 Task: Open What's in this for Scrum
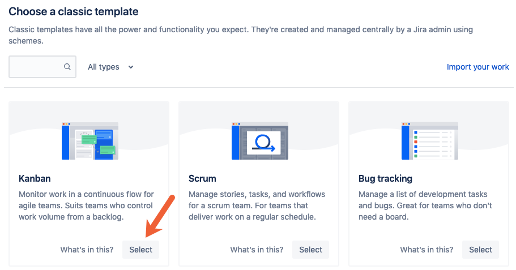coord(257,250)
